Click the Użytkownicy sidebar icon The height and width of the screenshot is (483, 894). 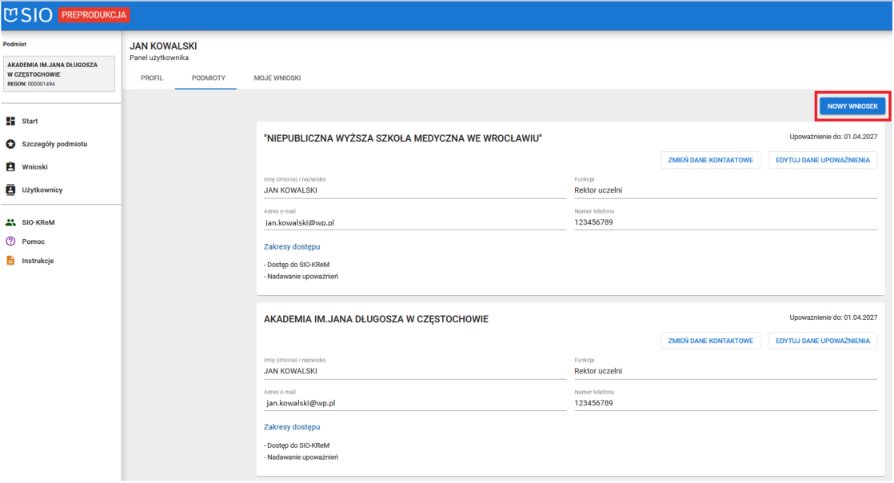click(x=11, y=190)
